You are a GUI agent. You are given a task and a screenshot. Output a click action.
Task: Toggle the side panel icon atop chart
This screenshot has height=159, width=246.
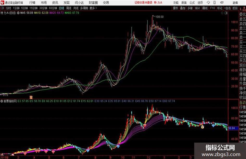(x=226, y=13)
